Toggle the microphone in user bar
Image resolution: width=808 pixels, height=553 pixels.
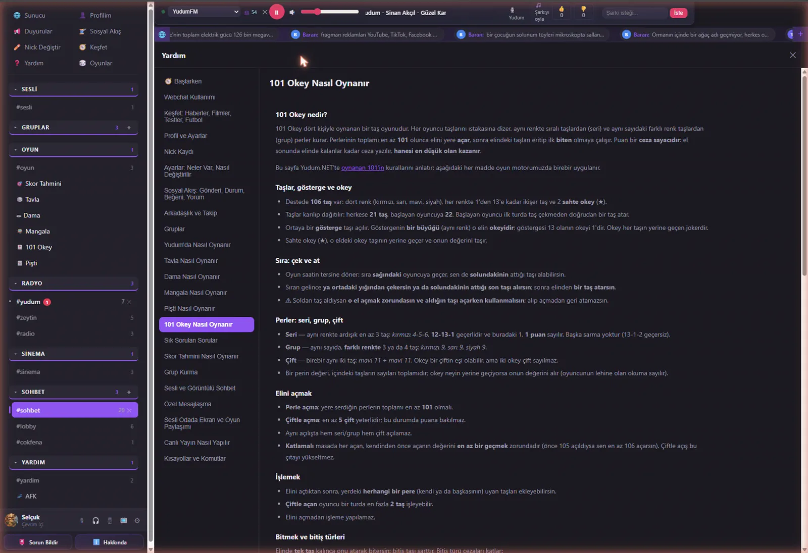(82, 521)
